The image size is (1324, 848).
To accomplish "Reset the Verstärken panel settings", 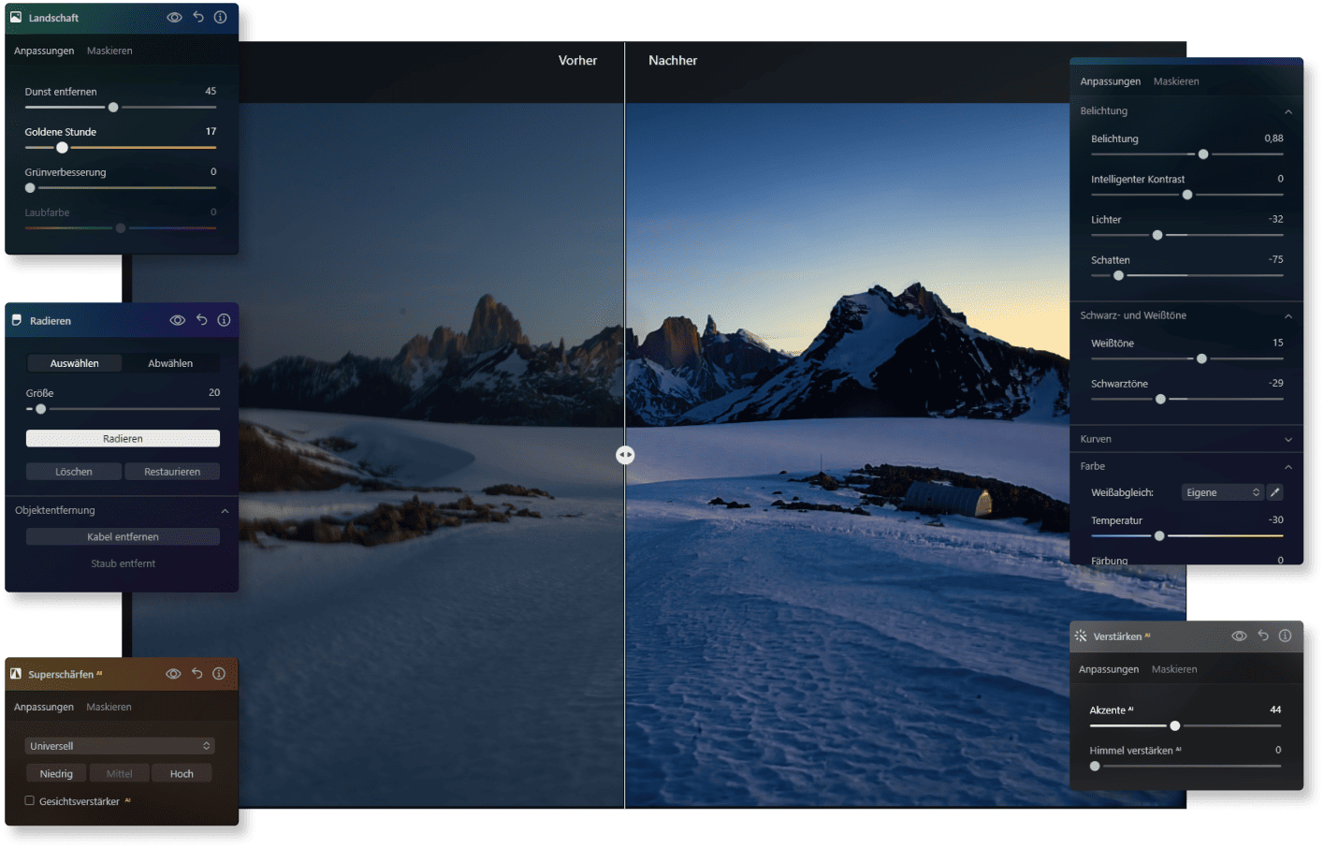I will click(x=1263, y=636).
